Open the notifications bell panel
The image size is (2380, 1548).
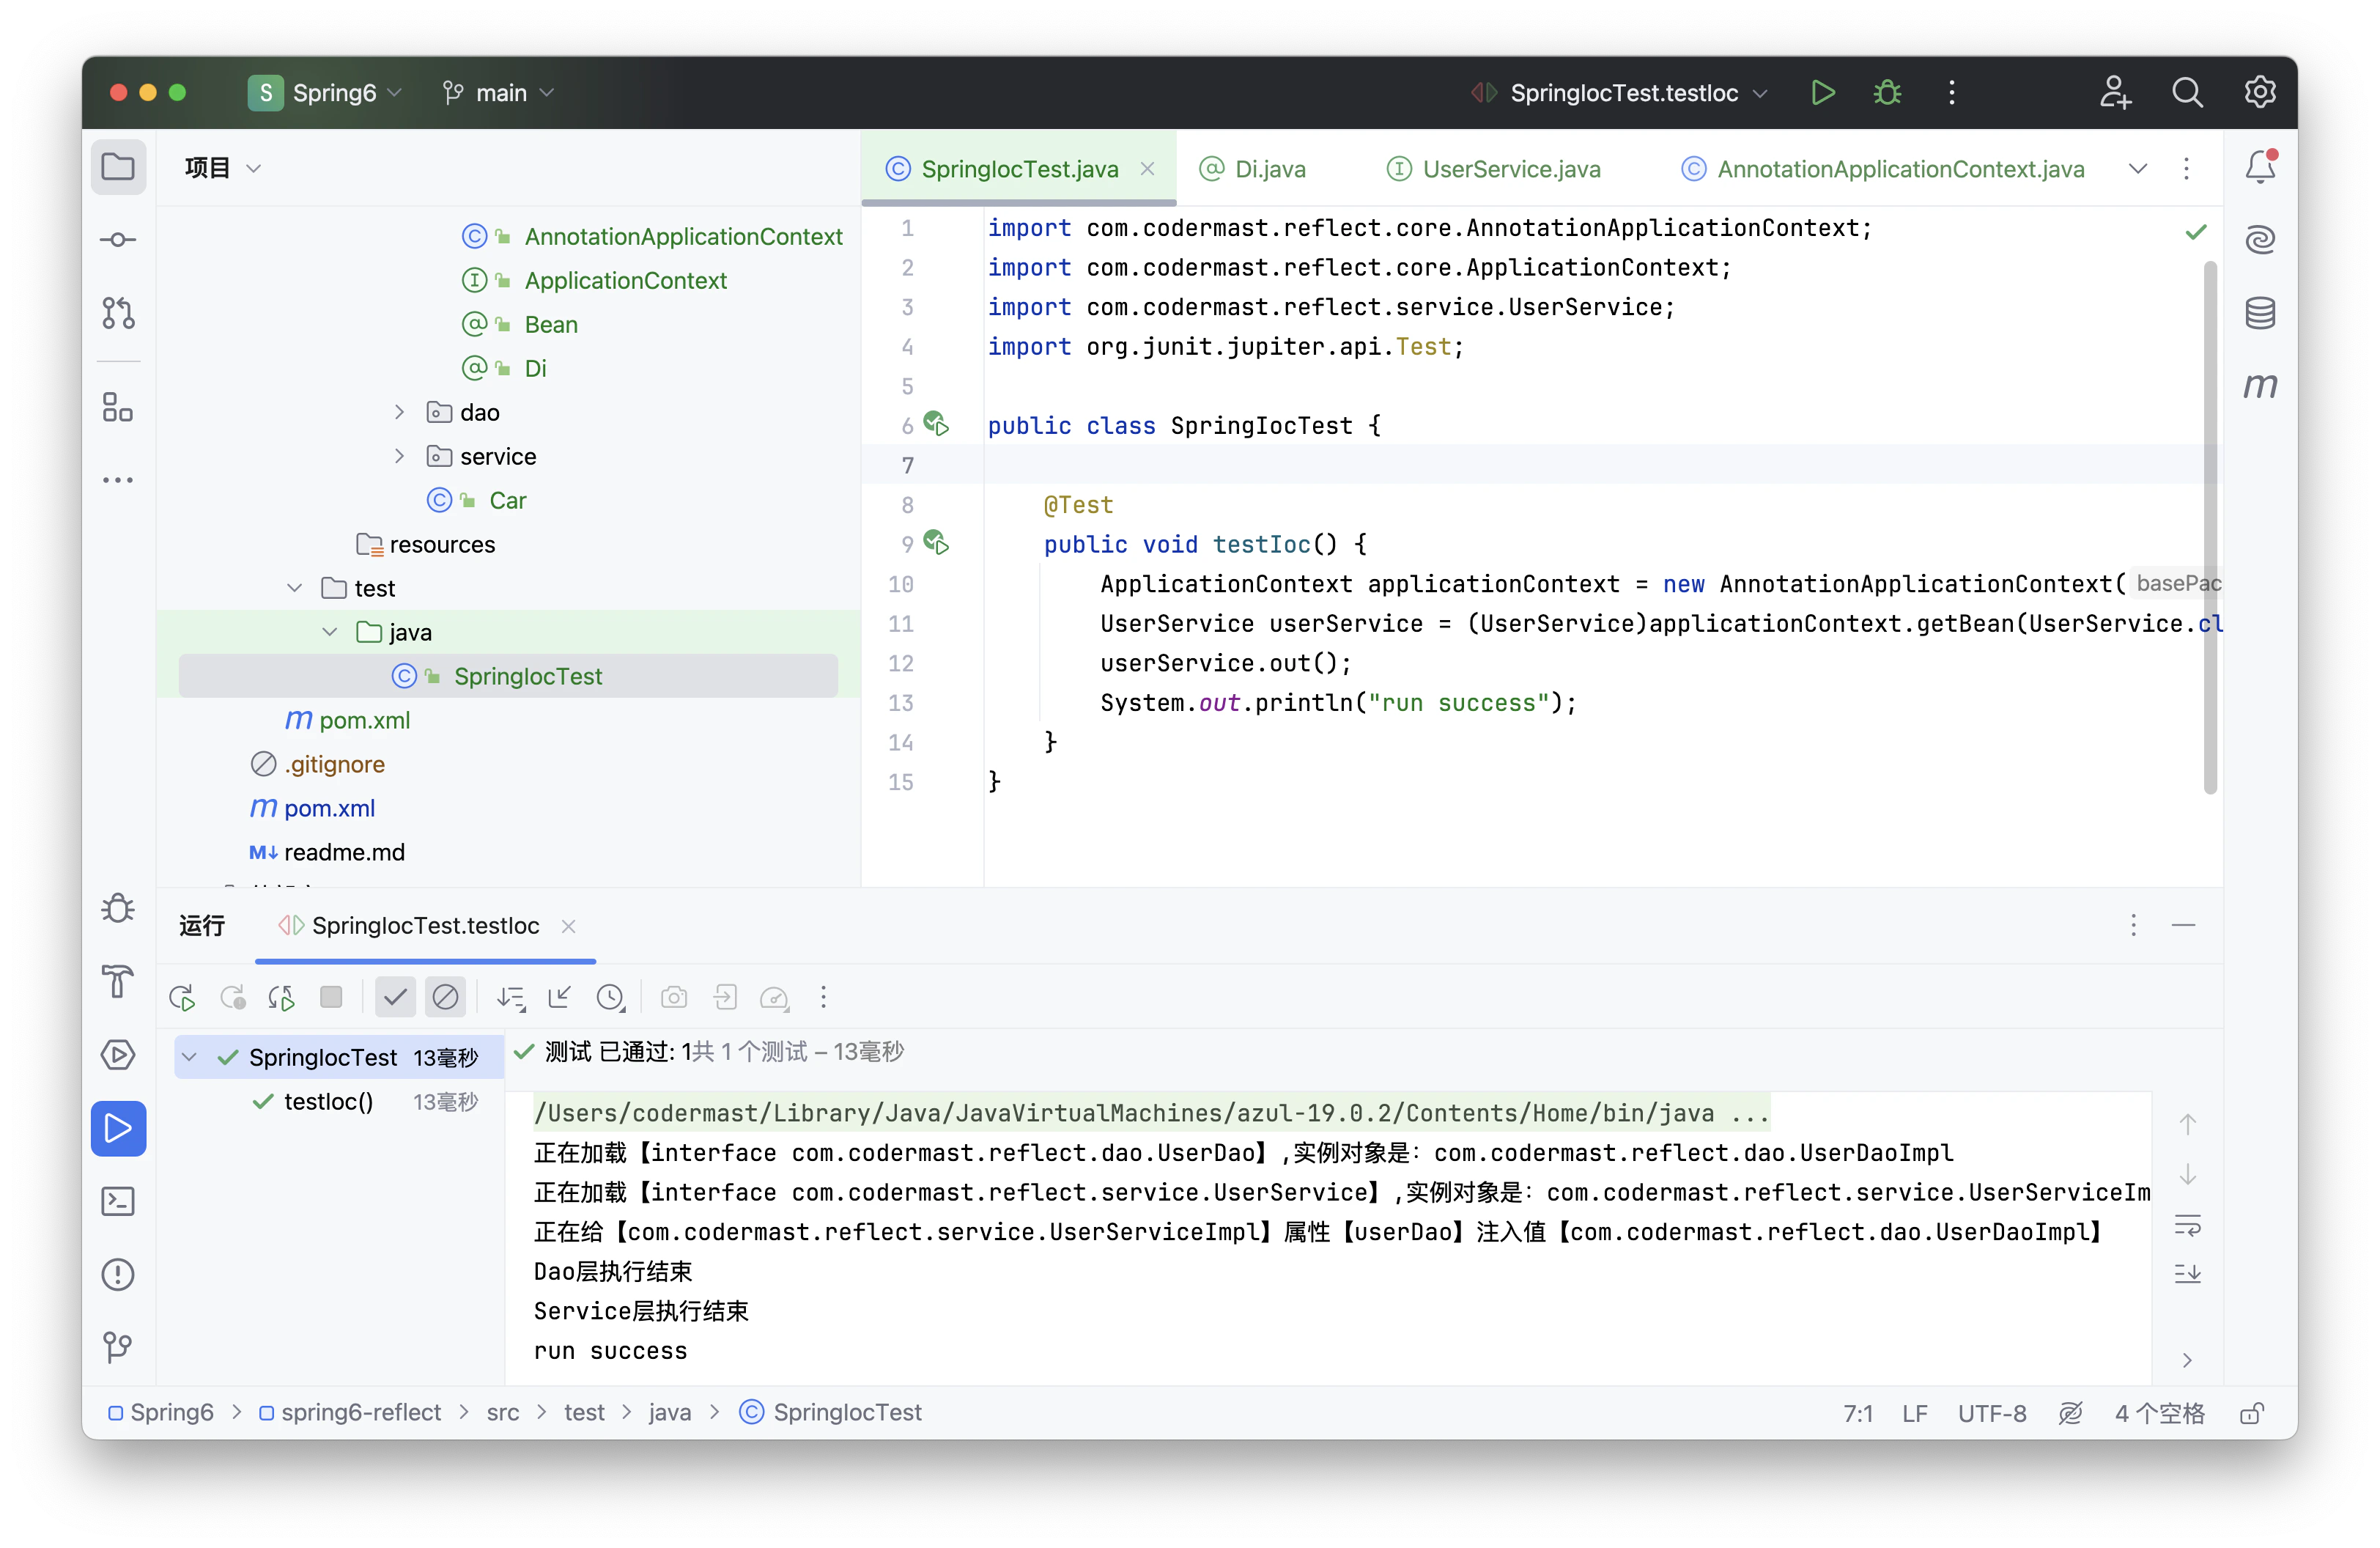coord(2259,166)
